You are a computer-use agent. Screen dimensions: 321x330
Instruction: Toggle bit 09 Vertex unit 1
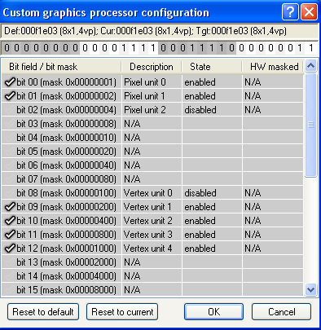point(10,207)
